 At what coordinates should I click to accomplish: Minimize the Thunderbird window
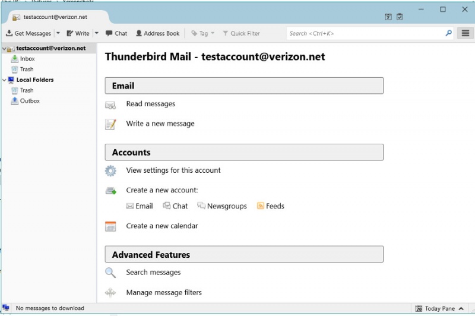[x=421, y=10]
